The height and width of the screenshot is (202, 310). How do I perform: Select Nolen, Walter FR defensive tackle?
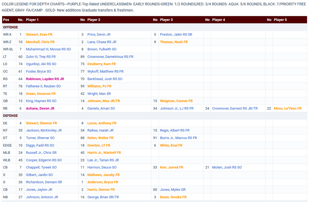100,138
